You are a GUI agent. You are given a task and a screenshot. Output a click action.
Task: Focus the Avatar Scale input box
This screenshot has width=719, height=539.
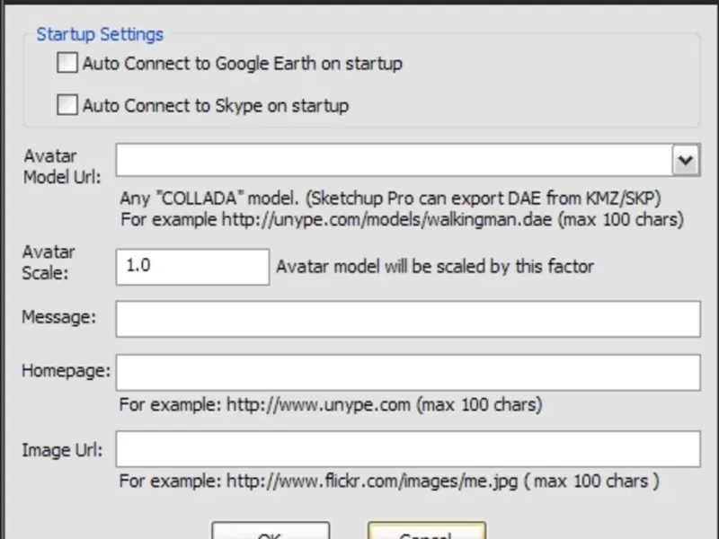pyautogui.click(x=192, y=267)
